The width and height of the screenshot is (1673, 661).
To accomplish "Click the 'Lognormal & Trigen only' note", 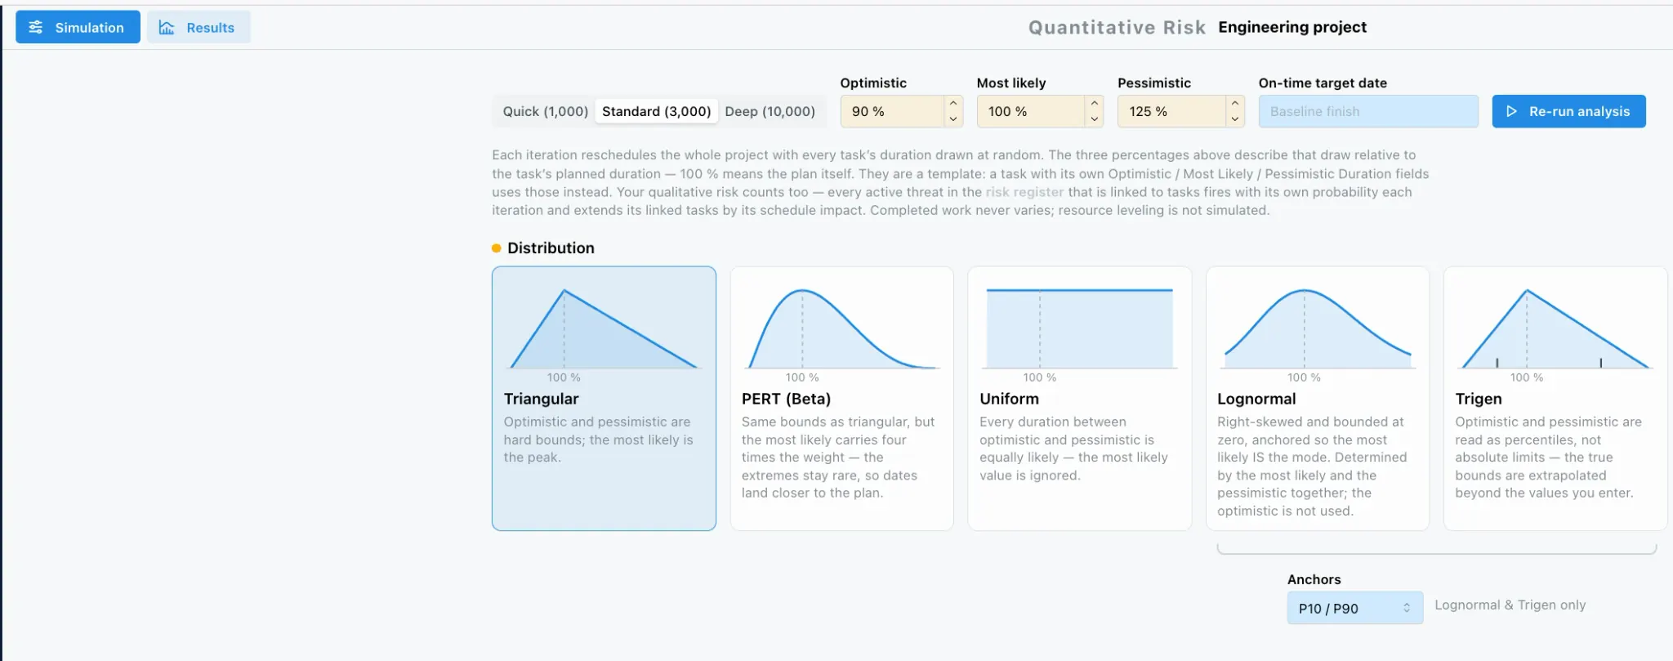I will pyautogui.click(x=1510, y=605).
